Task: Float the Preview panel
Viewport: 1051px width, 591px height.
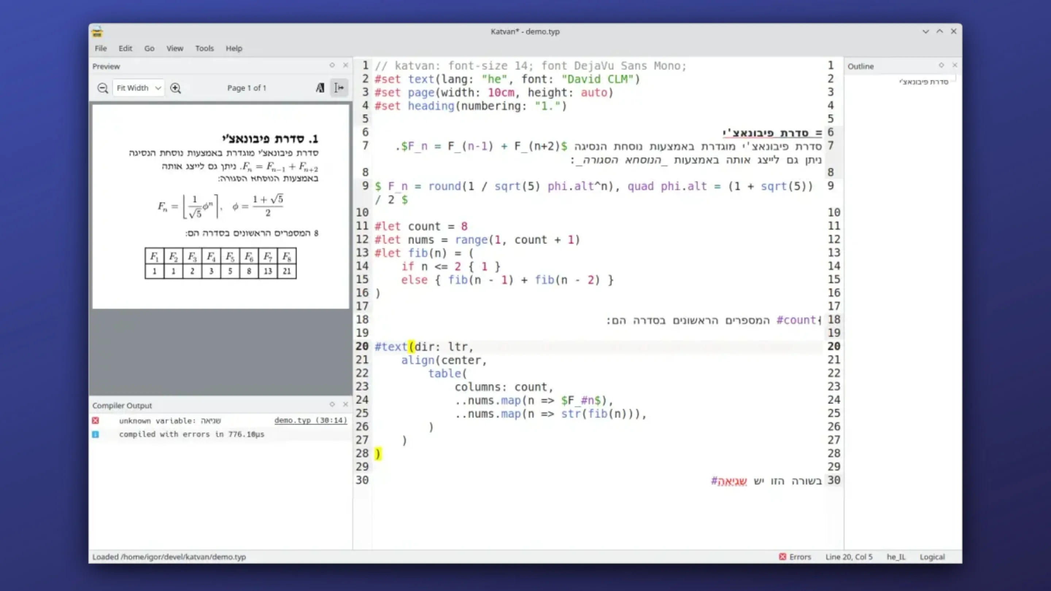Action: [332, 65]
